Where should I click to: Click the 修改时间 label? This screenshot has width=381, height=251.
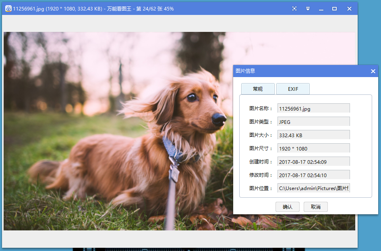point(261,175)
